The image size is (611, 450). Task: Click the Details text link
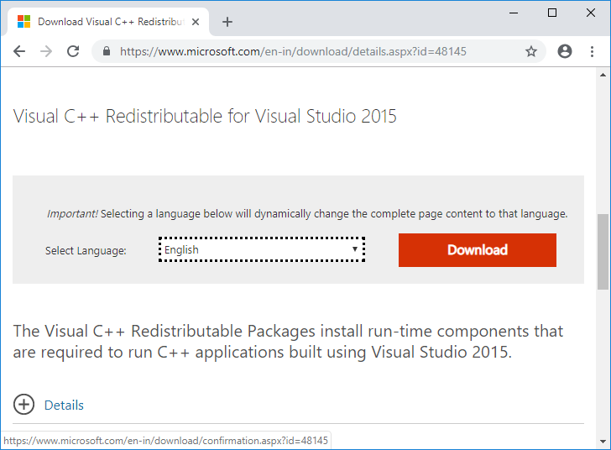64,405
